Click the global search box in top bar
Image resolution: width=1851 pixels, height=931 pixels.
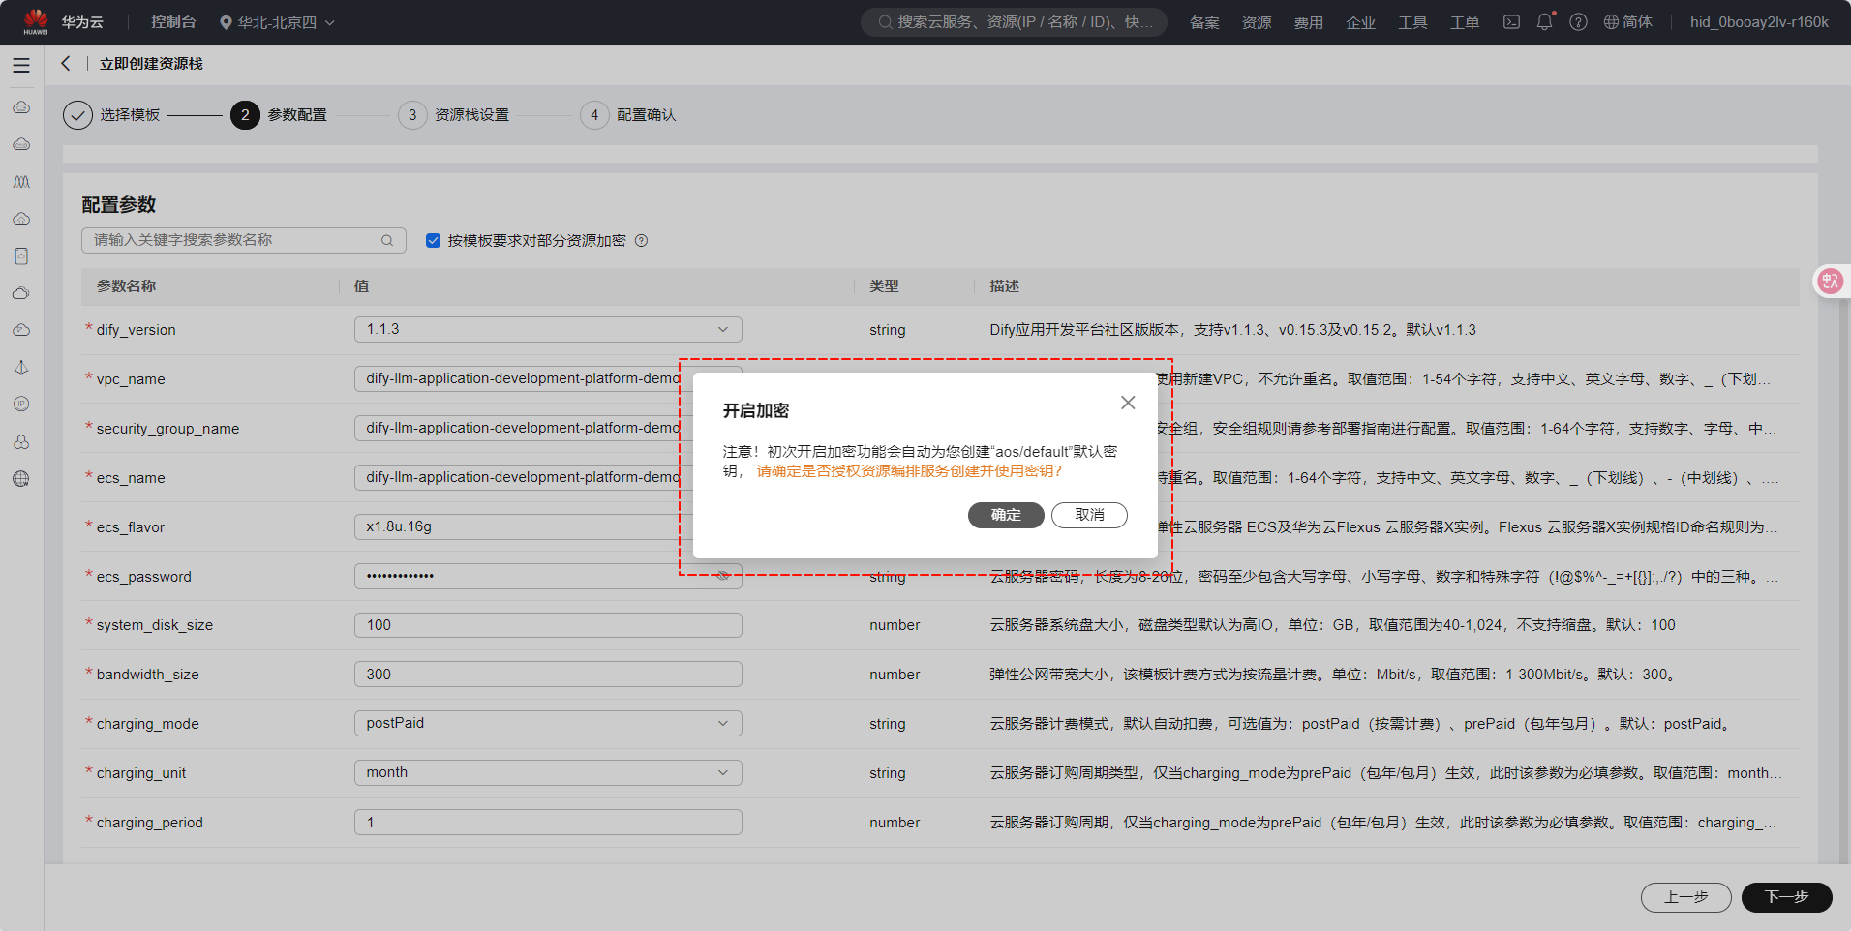(1014, 22)
